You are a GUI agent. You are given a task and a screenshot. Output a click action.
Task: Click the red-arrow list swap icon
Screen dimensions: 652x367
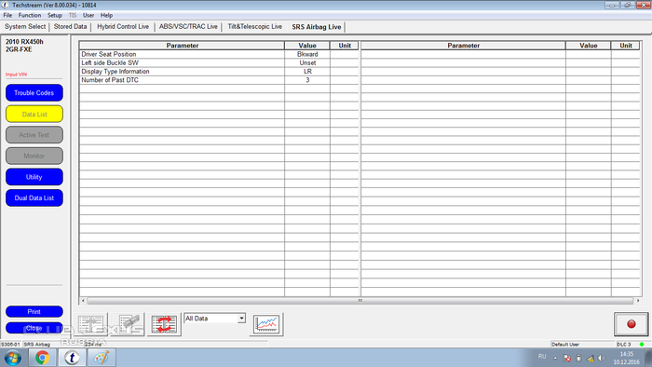click(164, 324)
